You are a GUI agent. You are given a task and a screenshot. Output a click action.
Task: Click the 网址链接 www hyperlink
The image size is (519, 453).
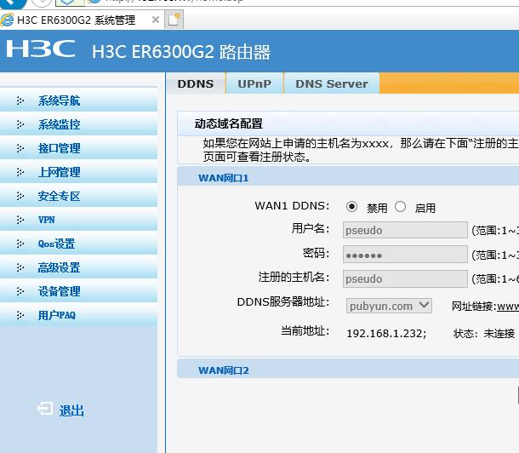508,307
